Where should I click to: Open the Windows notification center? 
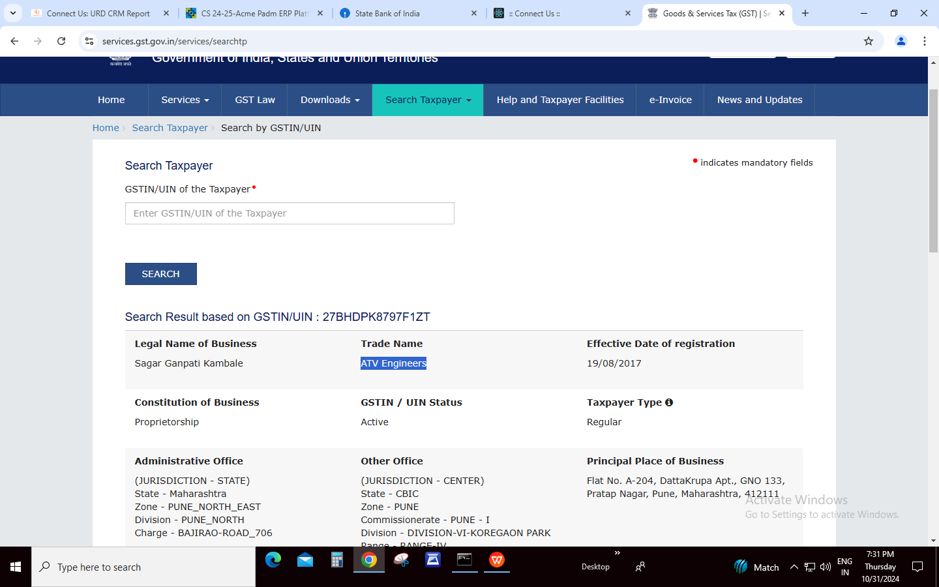click(917, 567)
